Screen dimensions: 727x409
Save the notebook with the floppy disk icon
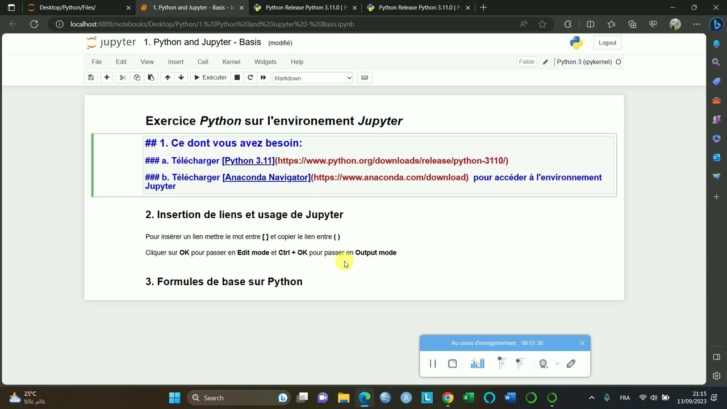coord(91,78)
